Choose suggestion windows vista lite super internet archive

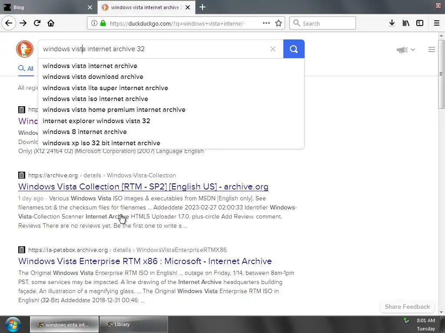(x=171, y=88)
